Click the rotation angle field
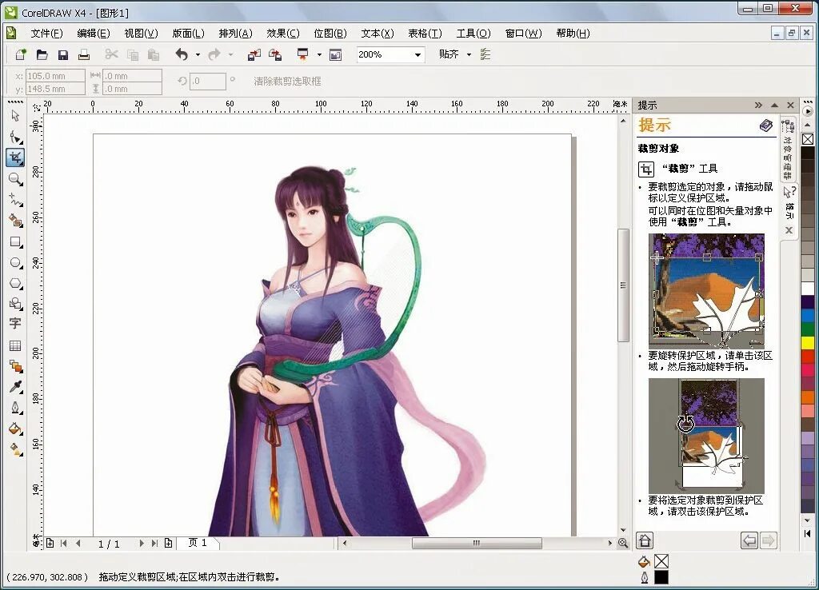819x590 pixels. tap(207, 81)
